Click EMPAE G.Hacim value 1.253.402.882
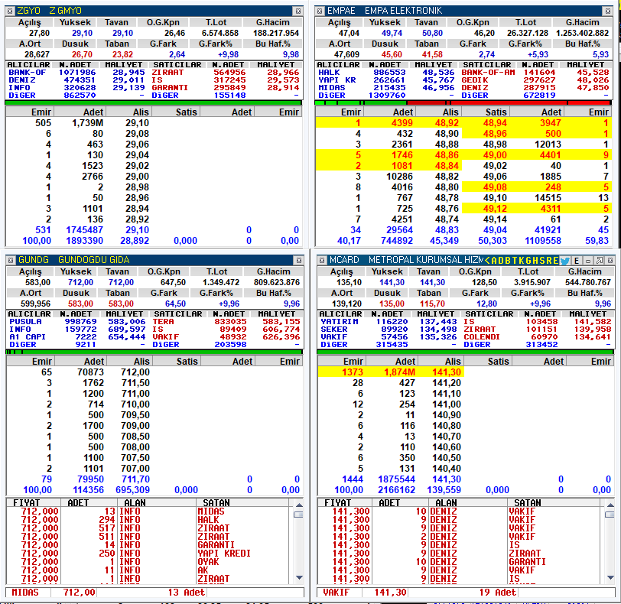The image size is (621, 604). 582,33
